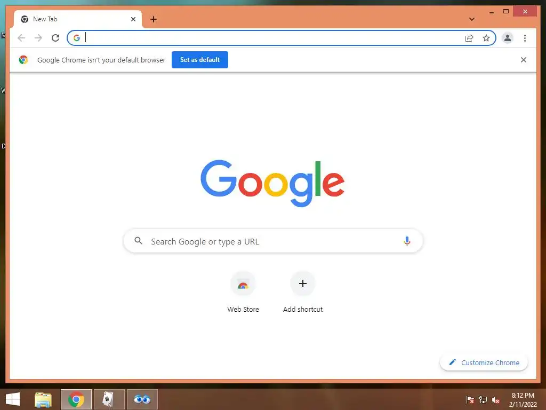546x410 pixels.
Task: Close the Chrome window
Action: click(525, 12)
